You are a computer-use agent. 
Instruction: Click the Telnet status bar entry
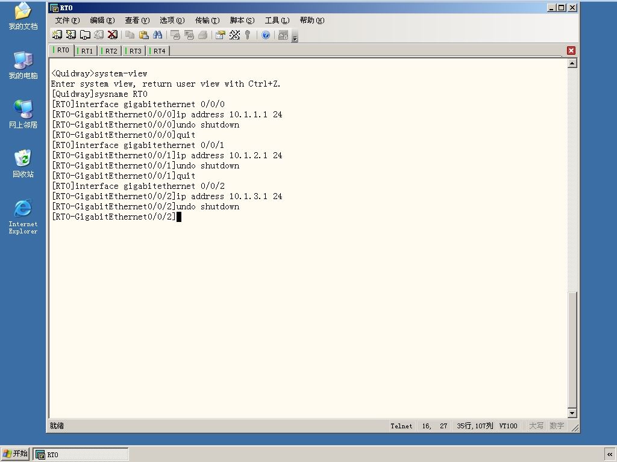pyautogui.click(x=401, y=426)
